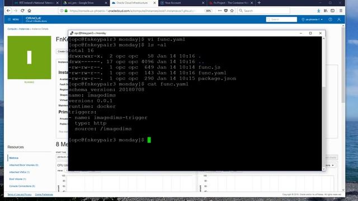Open Console Connections resource link
Screen dimensions: 358x201
click(x=22, y=186)
